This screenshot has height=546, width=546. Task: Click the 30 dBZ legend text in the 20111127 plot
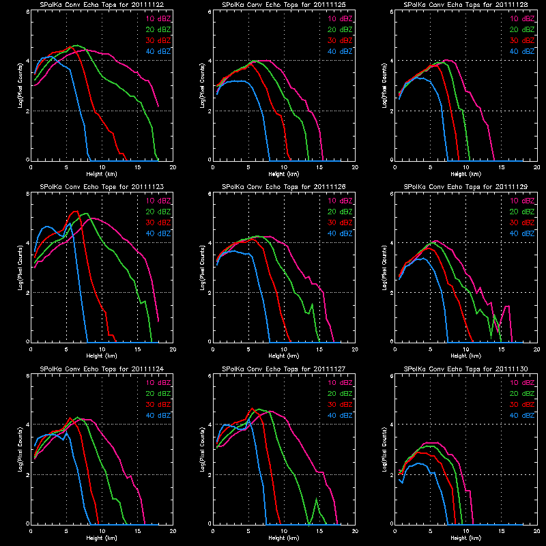coord(340,405)
